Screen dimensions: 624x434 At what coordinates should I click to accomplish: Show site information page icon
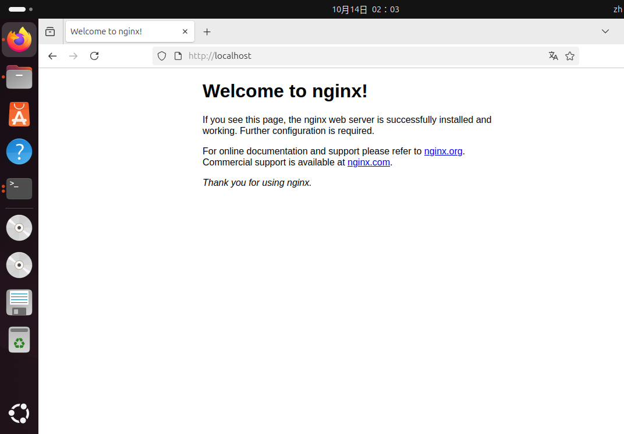178,56
